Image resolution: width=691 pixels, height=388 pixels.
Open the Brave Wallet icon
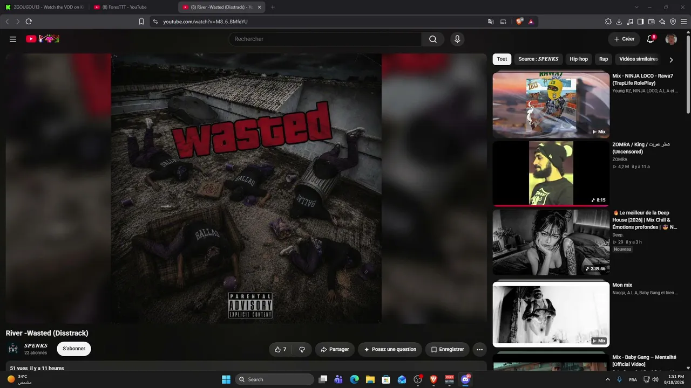pos(652,22)
